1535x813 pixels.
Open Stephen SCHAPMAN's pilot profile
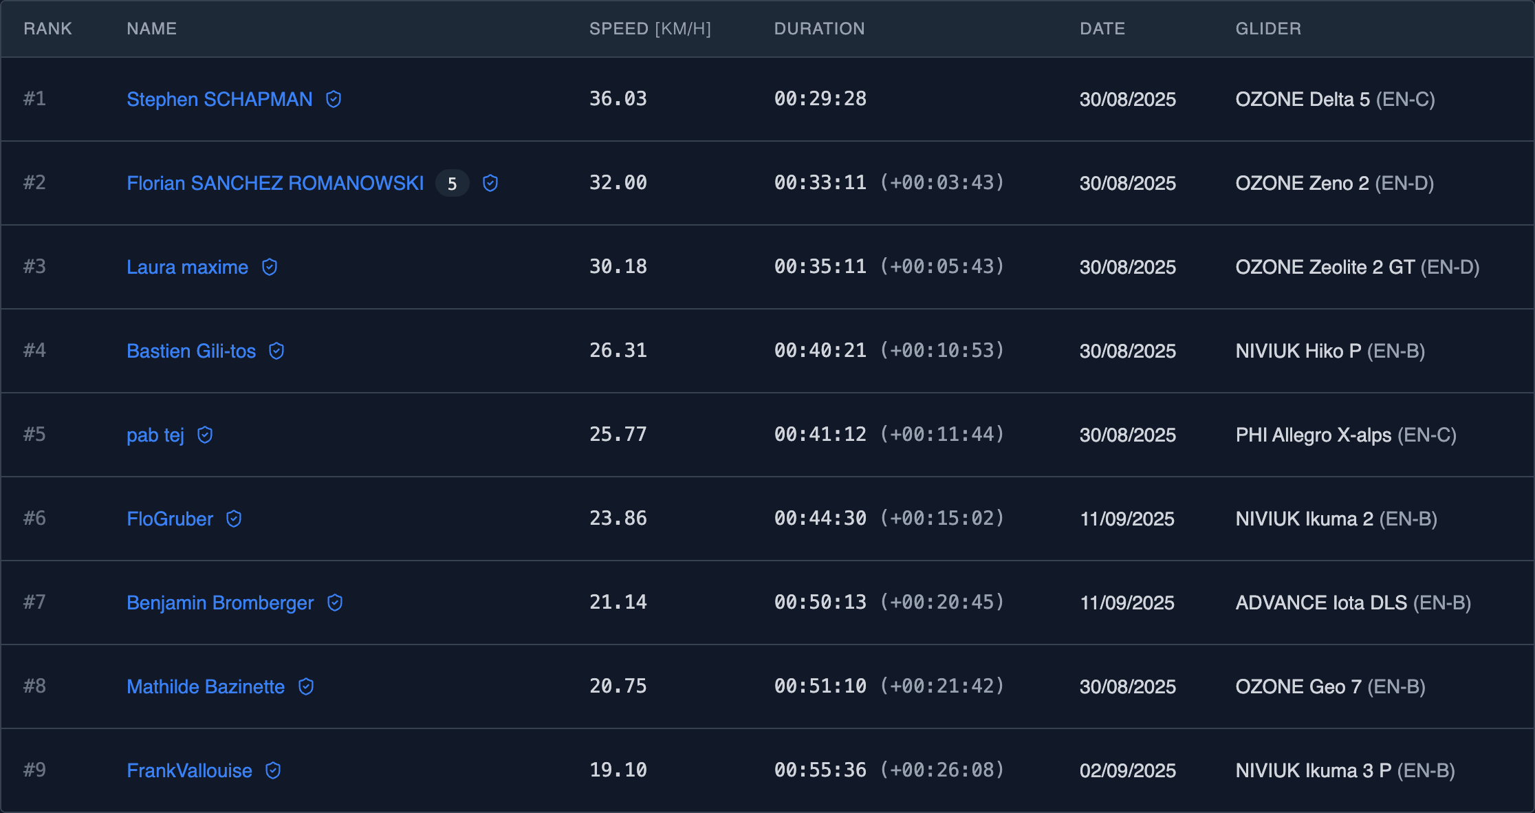point(219,99)
